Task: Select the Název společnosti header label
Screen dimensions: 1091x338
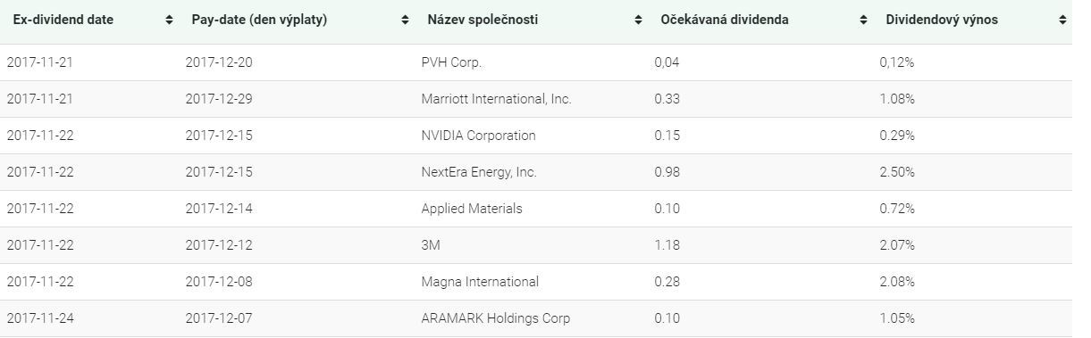Action: click(483, 20)
